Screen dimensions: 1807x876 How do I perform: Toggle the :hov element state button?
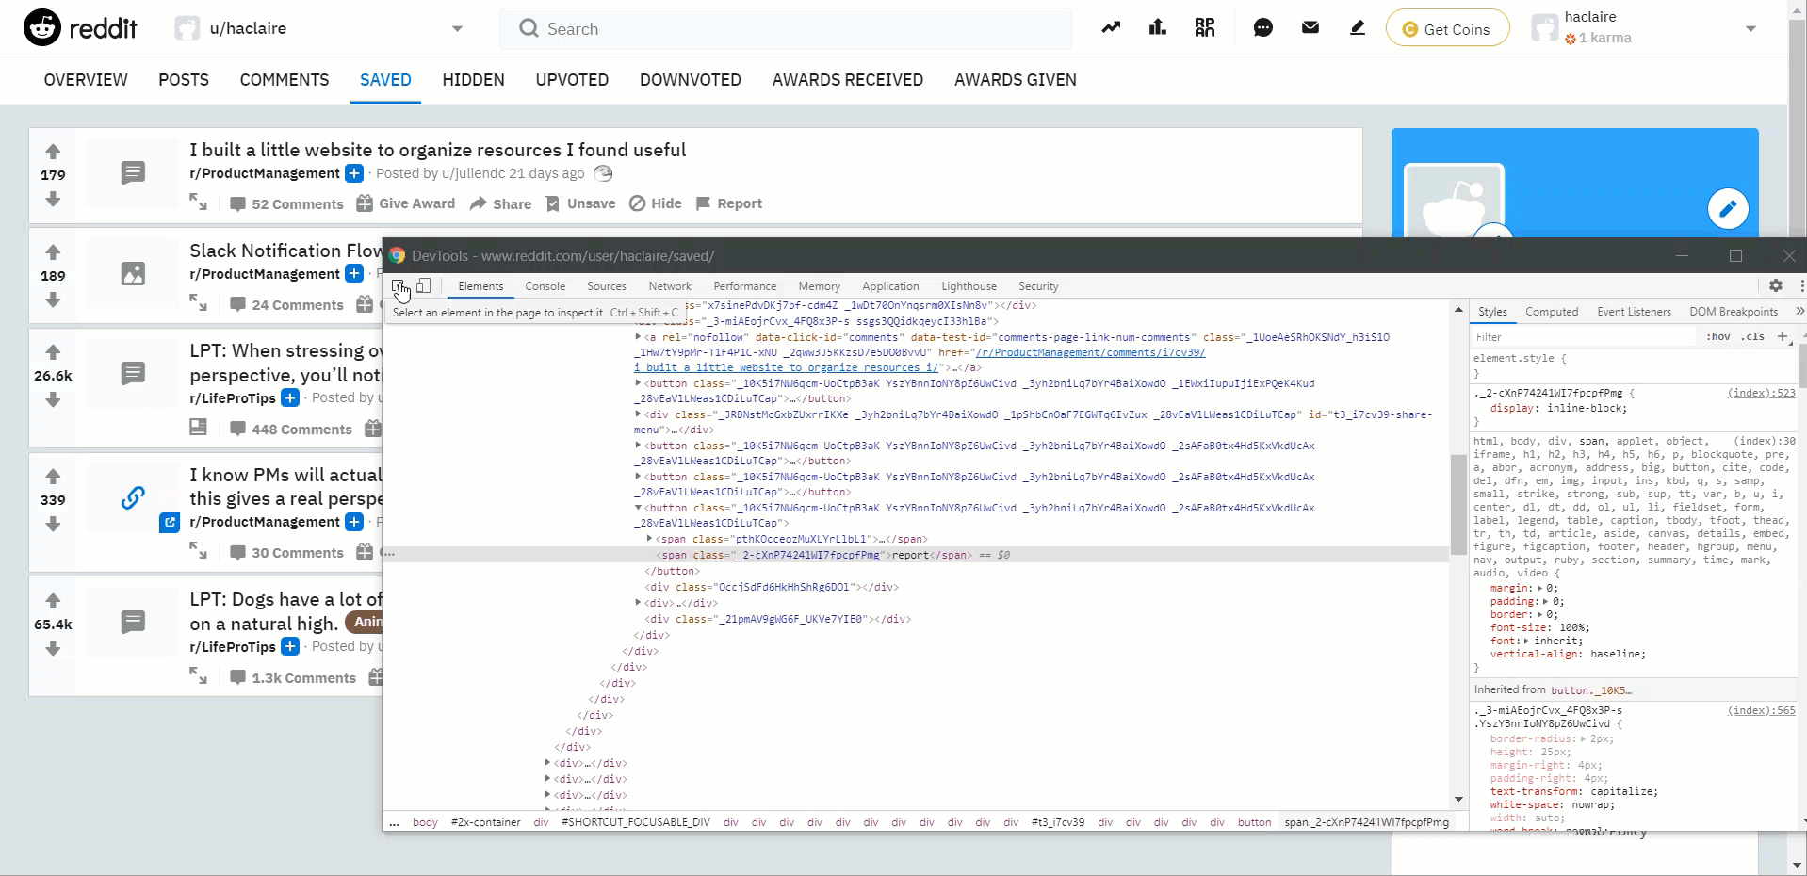[x=1717, y=336]
